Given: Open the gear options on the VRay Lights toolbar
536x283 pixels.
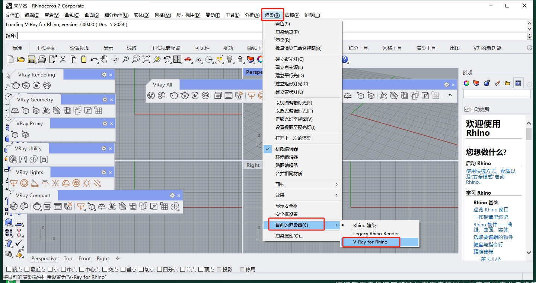Looking at the screenshot, I should (104, 172).
